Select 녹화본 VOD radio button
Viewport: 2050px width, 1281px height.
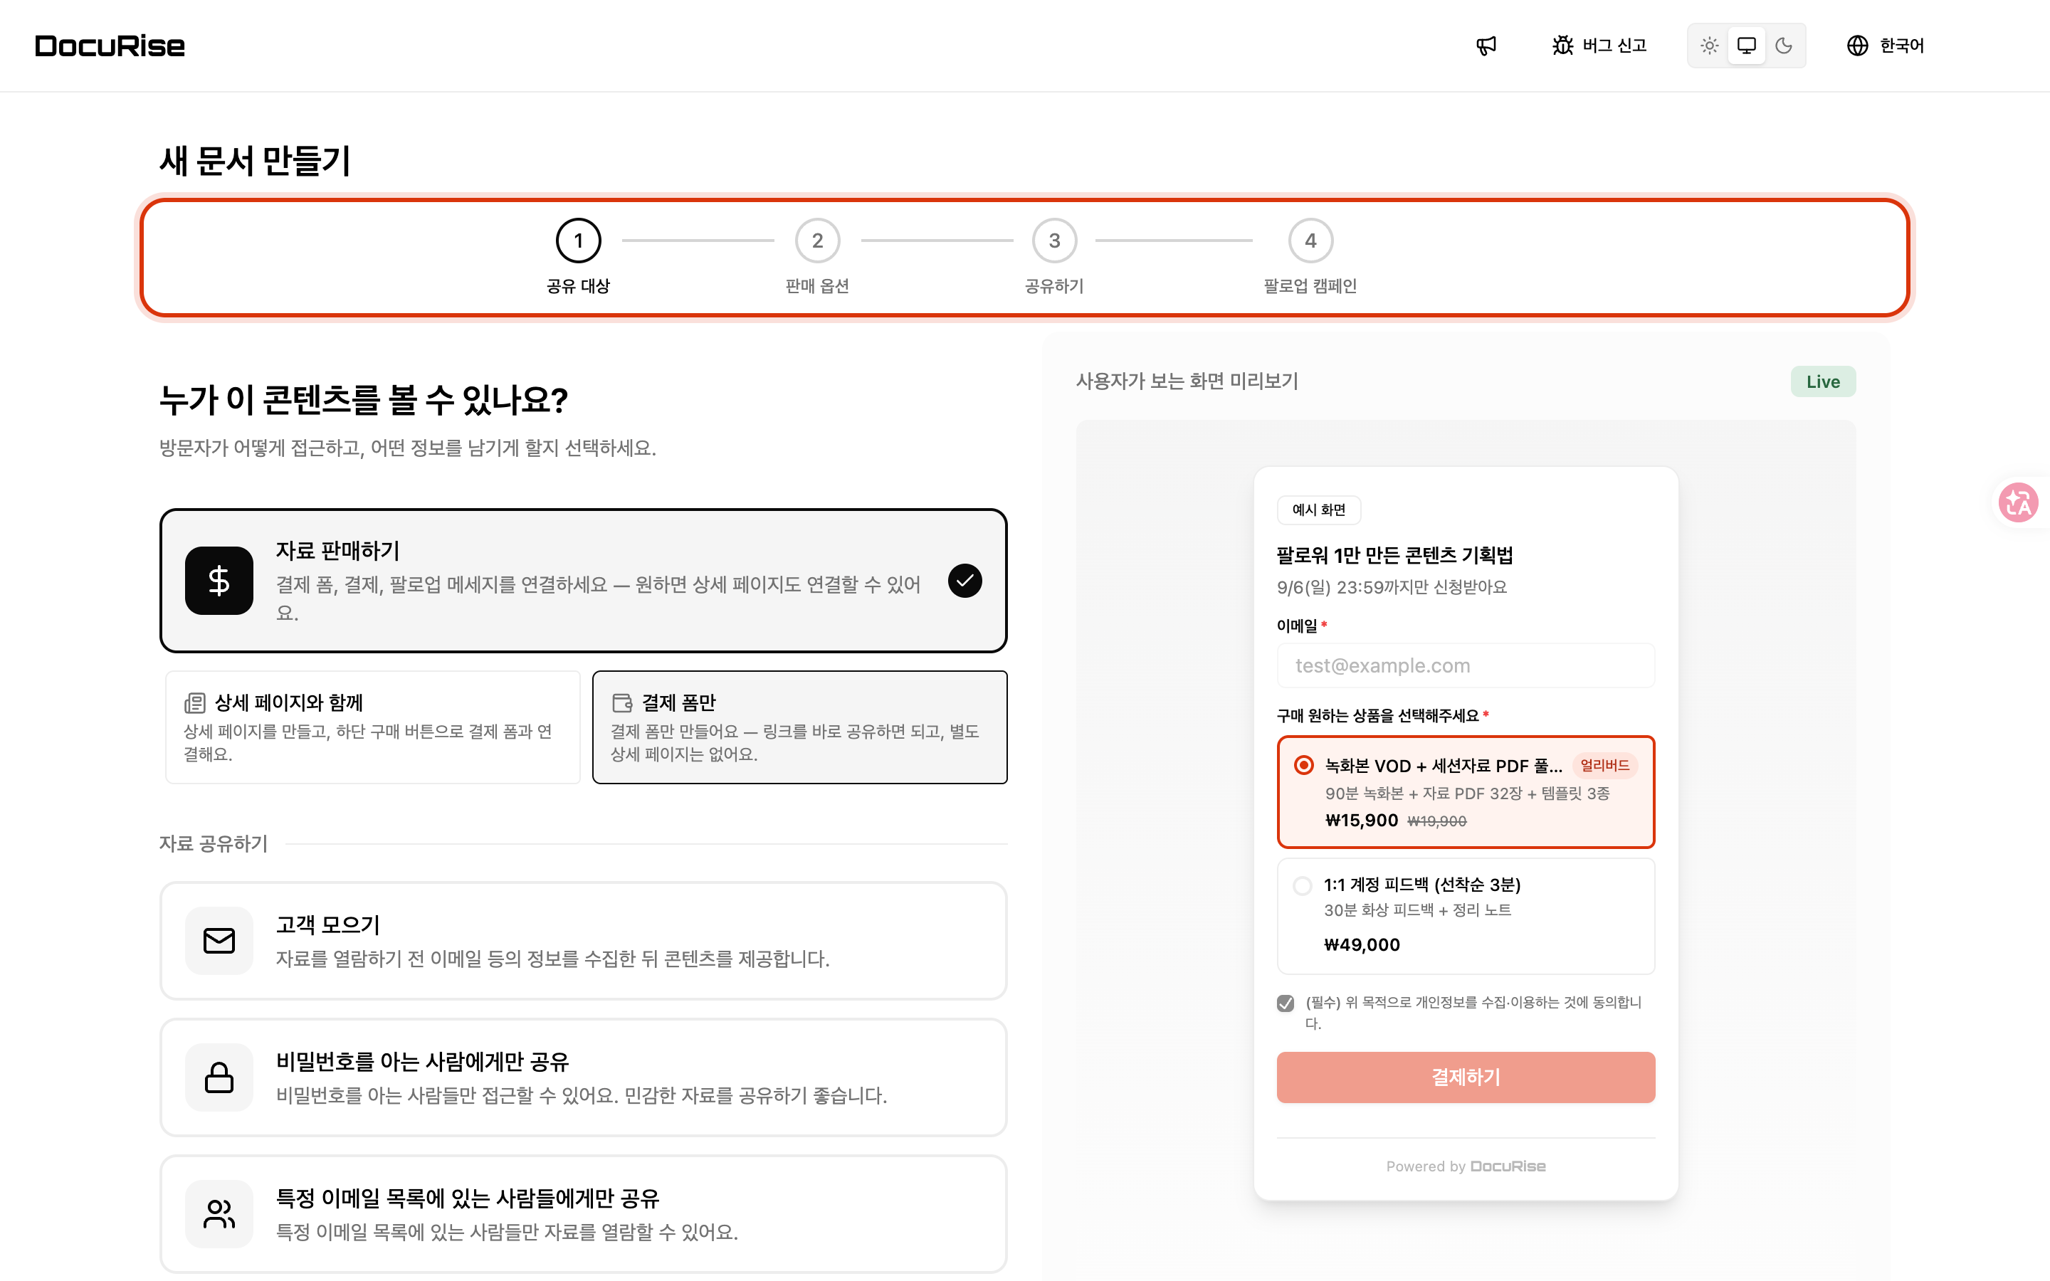1304,765
